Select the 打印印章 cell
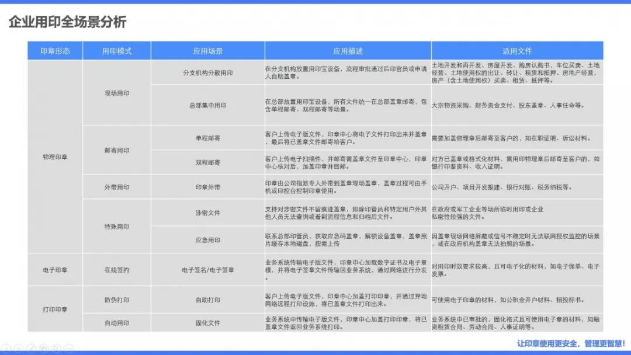The width and height of the screenshot is (631, 355). pos(55,309)
